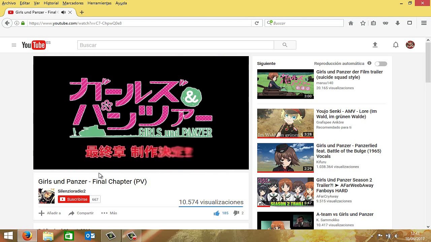
Task: Open Outlook from the taskbar
Action: point(90,236)
